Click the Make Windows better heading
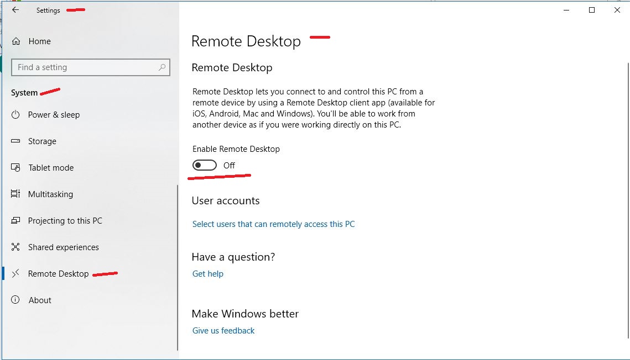The image size is (630, 360). 245,314
